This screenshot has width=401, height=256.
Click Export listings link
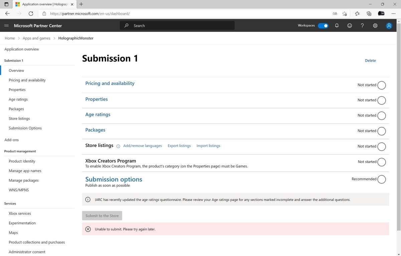coord(179,146)
